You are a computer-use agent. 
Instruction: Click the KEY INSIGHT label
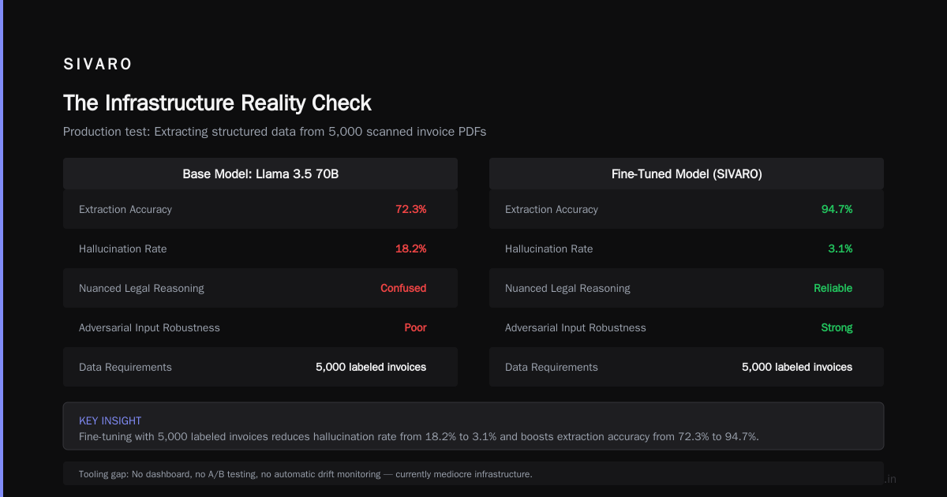coord(110,420)
